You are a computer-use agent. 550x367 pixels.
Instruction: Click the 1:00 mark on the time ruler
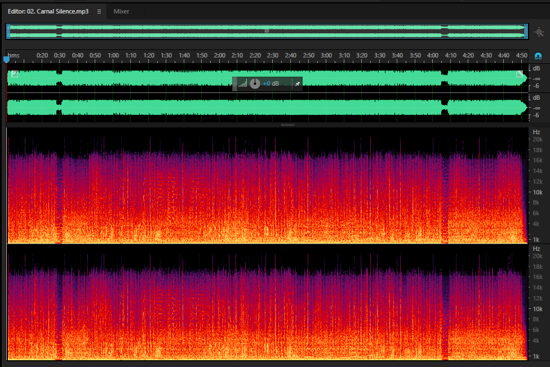point(113,55)
